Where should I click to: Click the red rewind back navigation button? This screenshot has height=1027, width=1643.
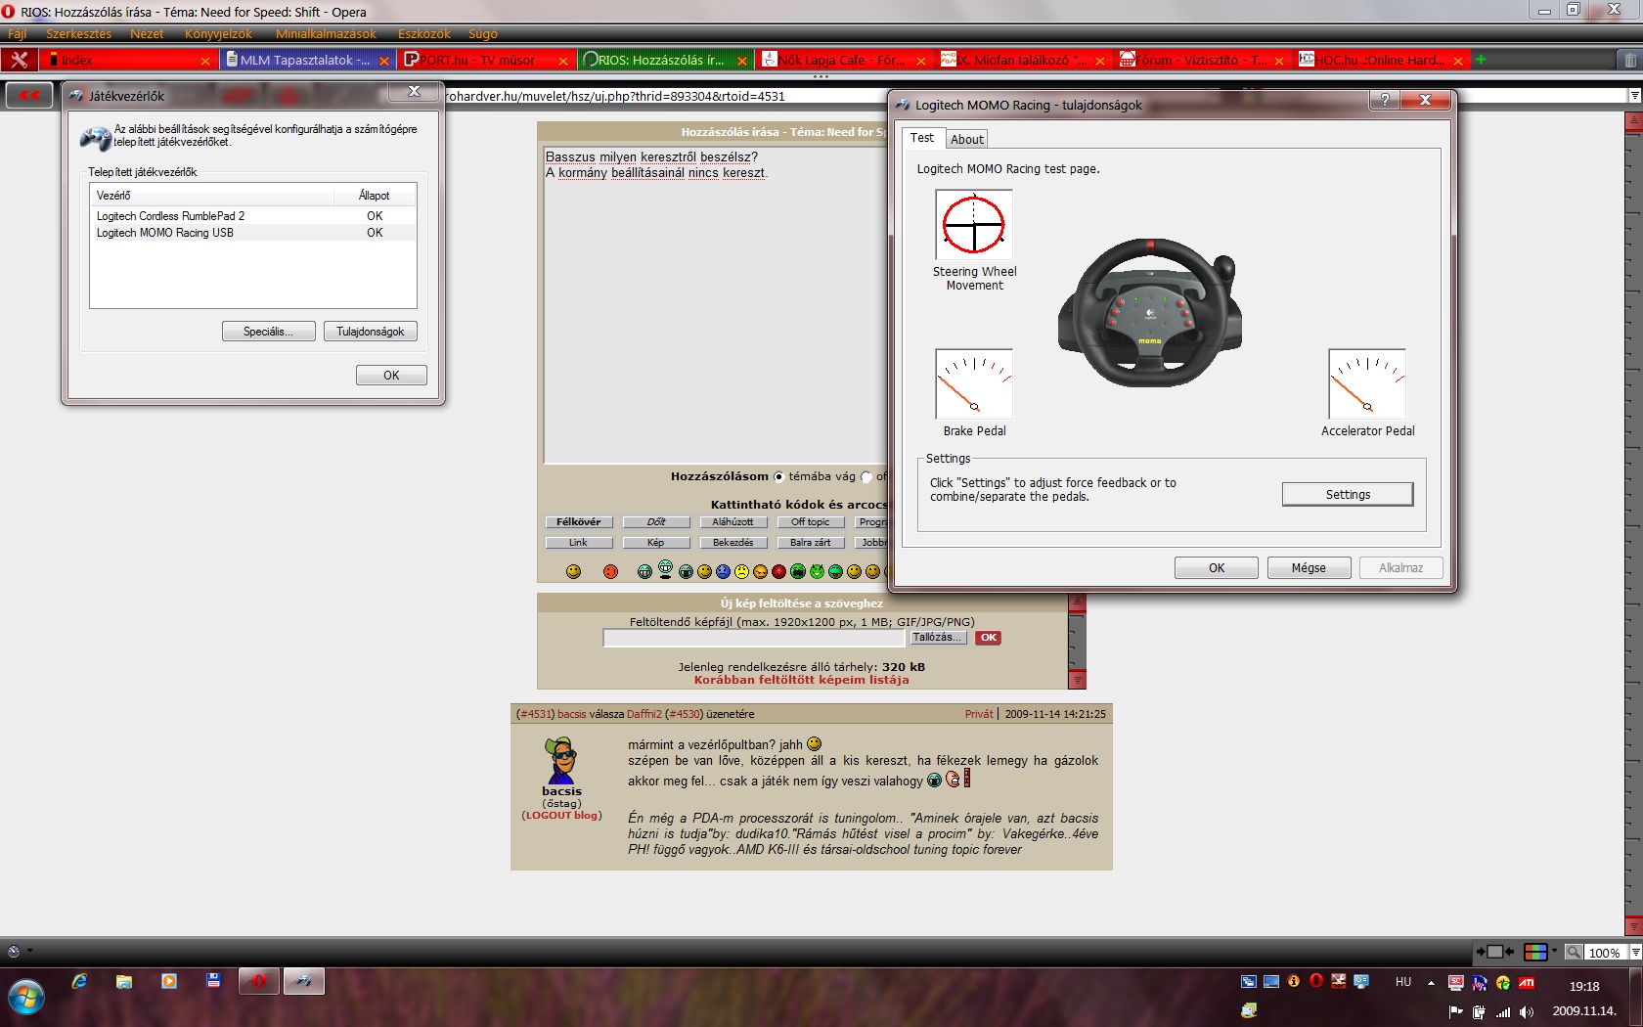pos(29,96)
